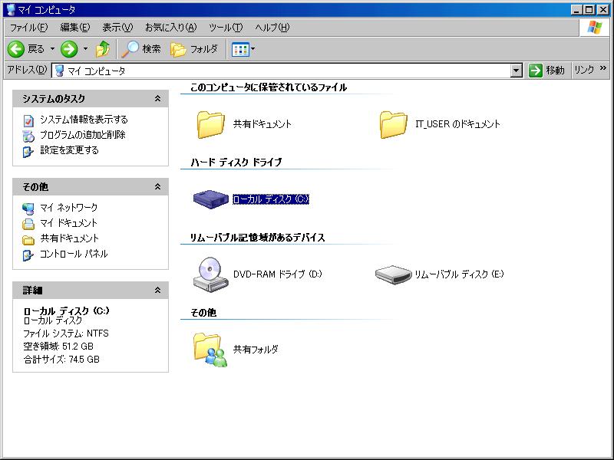Image resolution: width=614 pixels, height=460 pixels.
Task: Open the views layout dropdown button
Action: [x=243, y=49]
